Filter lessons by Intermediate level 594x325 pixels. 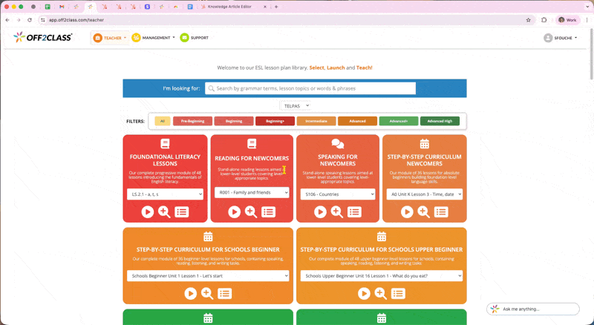pyautogui.click(x=316, y=121)
